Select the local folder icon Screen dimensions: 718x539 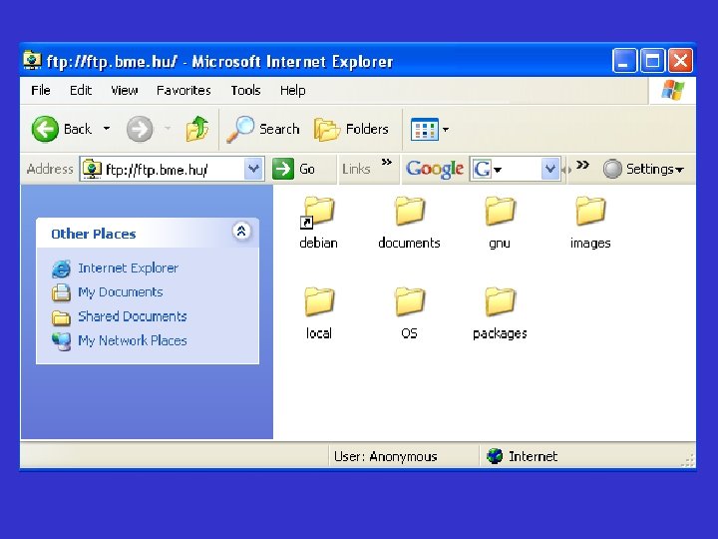319,302
